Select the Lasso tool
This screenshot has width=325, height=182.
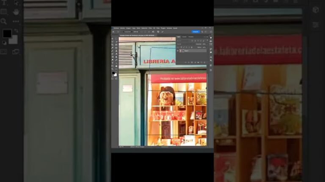(112, 42)
